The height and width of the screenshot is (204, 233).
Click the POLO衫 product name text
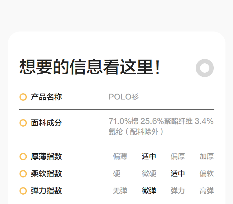[124, 97]
